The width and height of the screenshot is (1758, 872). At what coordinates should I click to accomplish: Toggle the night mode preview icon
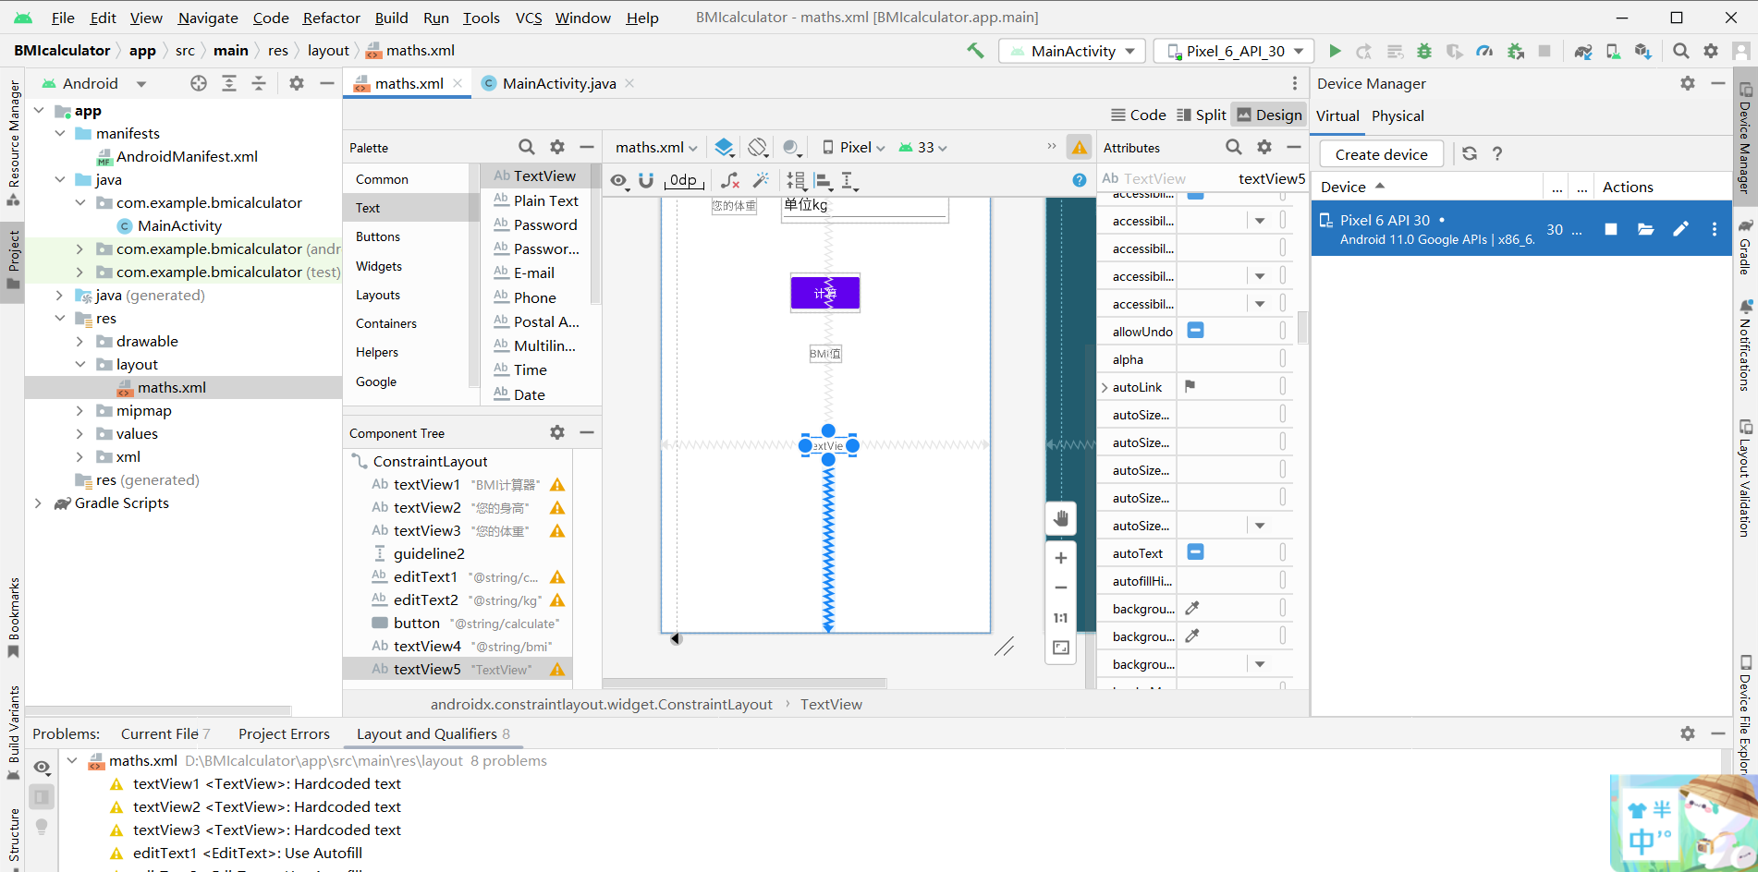pos(791,147)
